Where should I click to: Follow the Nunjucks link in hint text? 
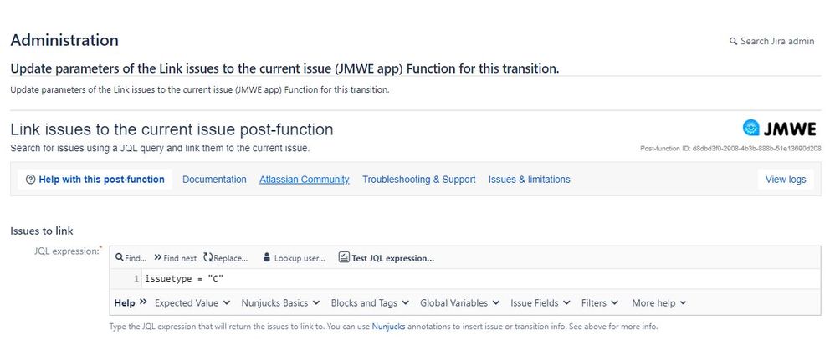[388, 327]
